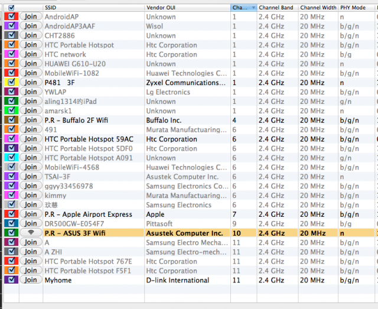Join the kimmy network
The image size is (378, 309).
click(31, 195)
